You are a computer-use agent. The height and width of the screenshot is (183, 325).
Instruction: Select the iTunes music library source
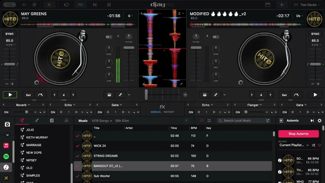6,167
